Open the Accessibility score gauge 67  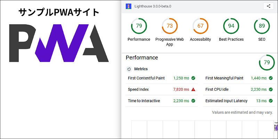(201, 26)
